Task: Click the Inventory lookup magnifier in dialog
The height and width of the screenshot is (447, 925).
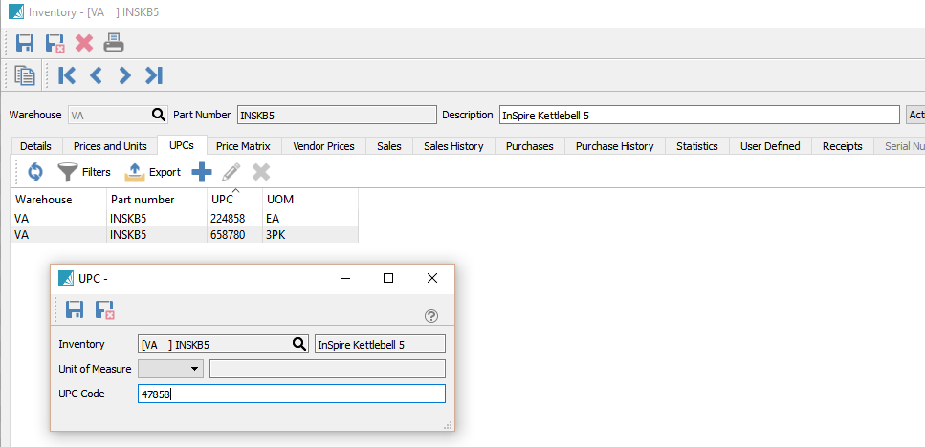Action: point(298,344)
